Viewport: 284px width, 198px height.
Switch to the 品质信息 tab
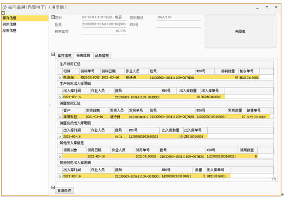pos(102,56)
